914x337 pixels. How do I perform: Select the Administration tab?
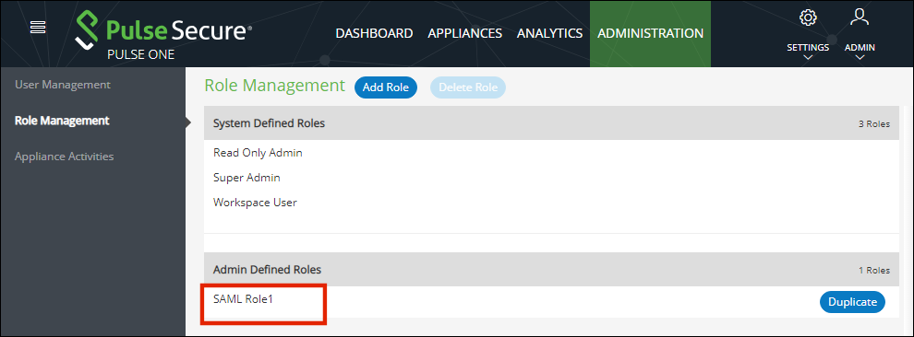click(x=650, y=34)
